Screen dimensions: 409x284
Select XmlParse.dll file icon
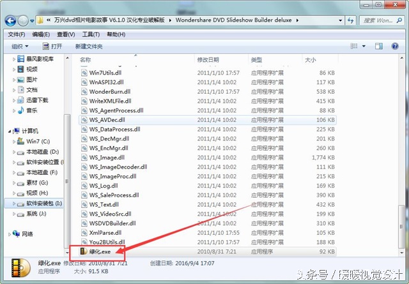point(84,233)
